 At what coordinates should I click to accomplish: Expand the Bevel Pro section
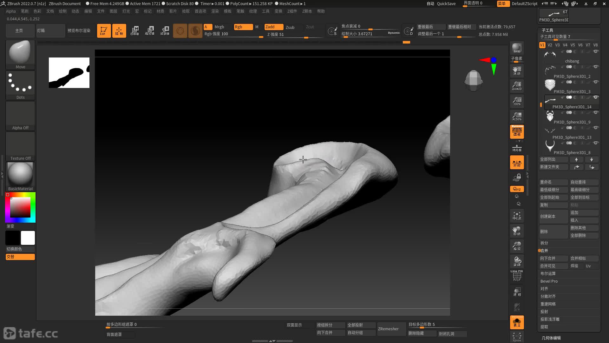[549, 281]
